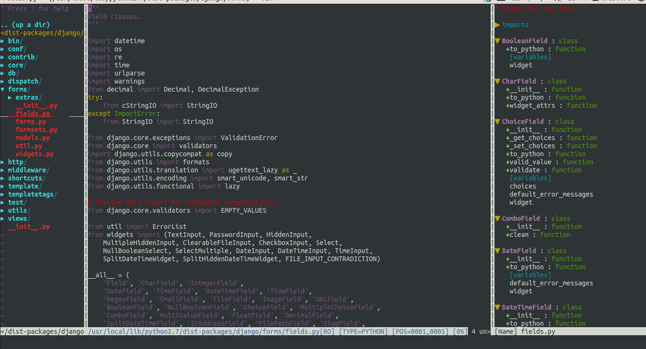
Task: Jump to ChoiceField valid_value function
Action: (550, 162)
